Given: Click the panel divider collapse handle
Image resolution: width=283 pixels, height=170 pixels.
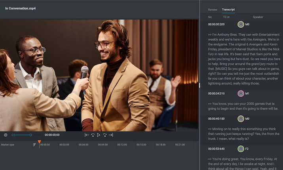Looking at the screenshot, I should click(199, 85).
